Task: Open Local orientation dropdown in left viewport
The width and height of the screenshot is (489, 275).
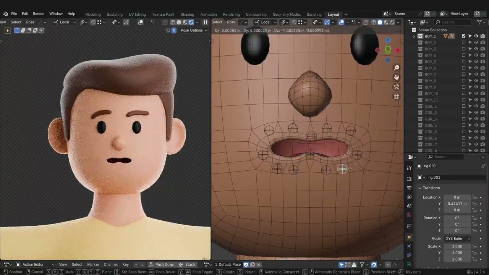Action: 65,22
